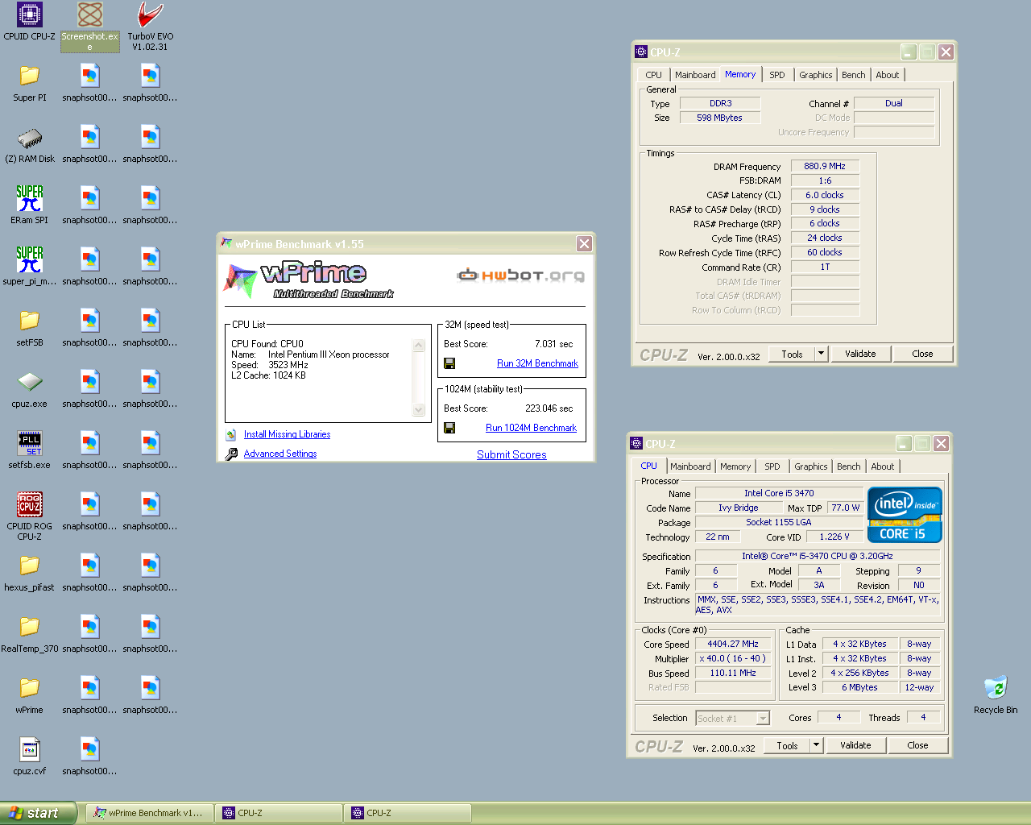Screen dimensions: 1031x825
Task: Switch to Mainboard tab in Memory CPU-Z window
Action: 695,75
